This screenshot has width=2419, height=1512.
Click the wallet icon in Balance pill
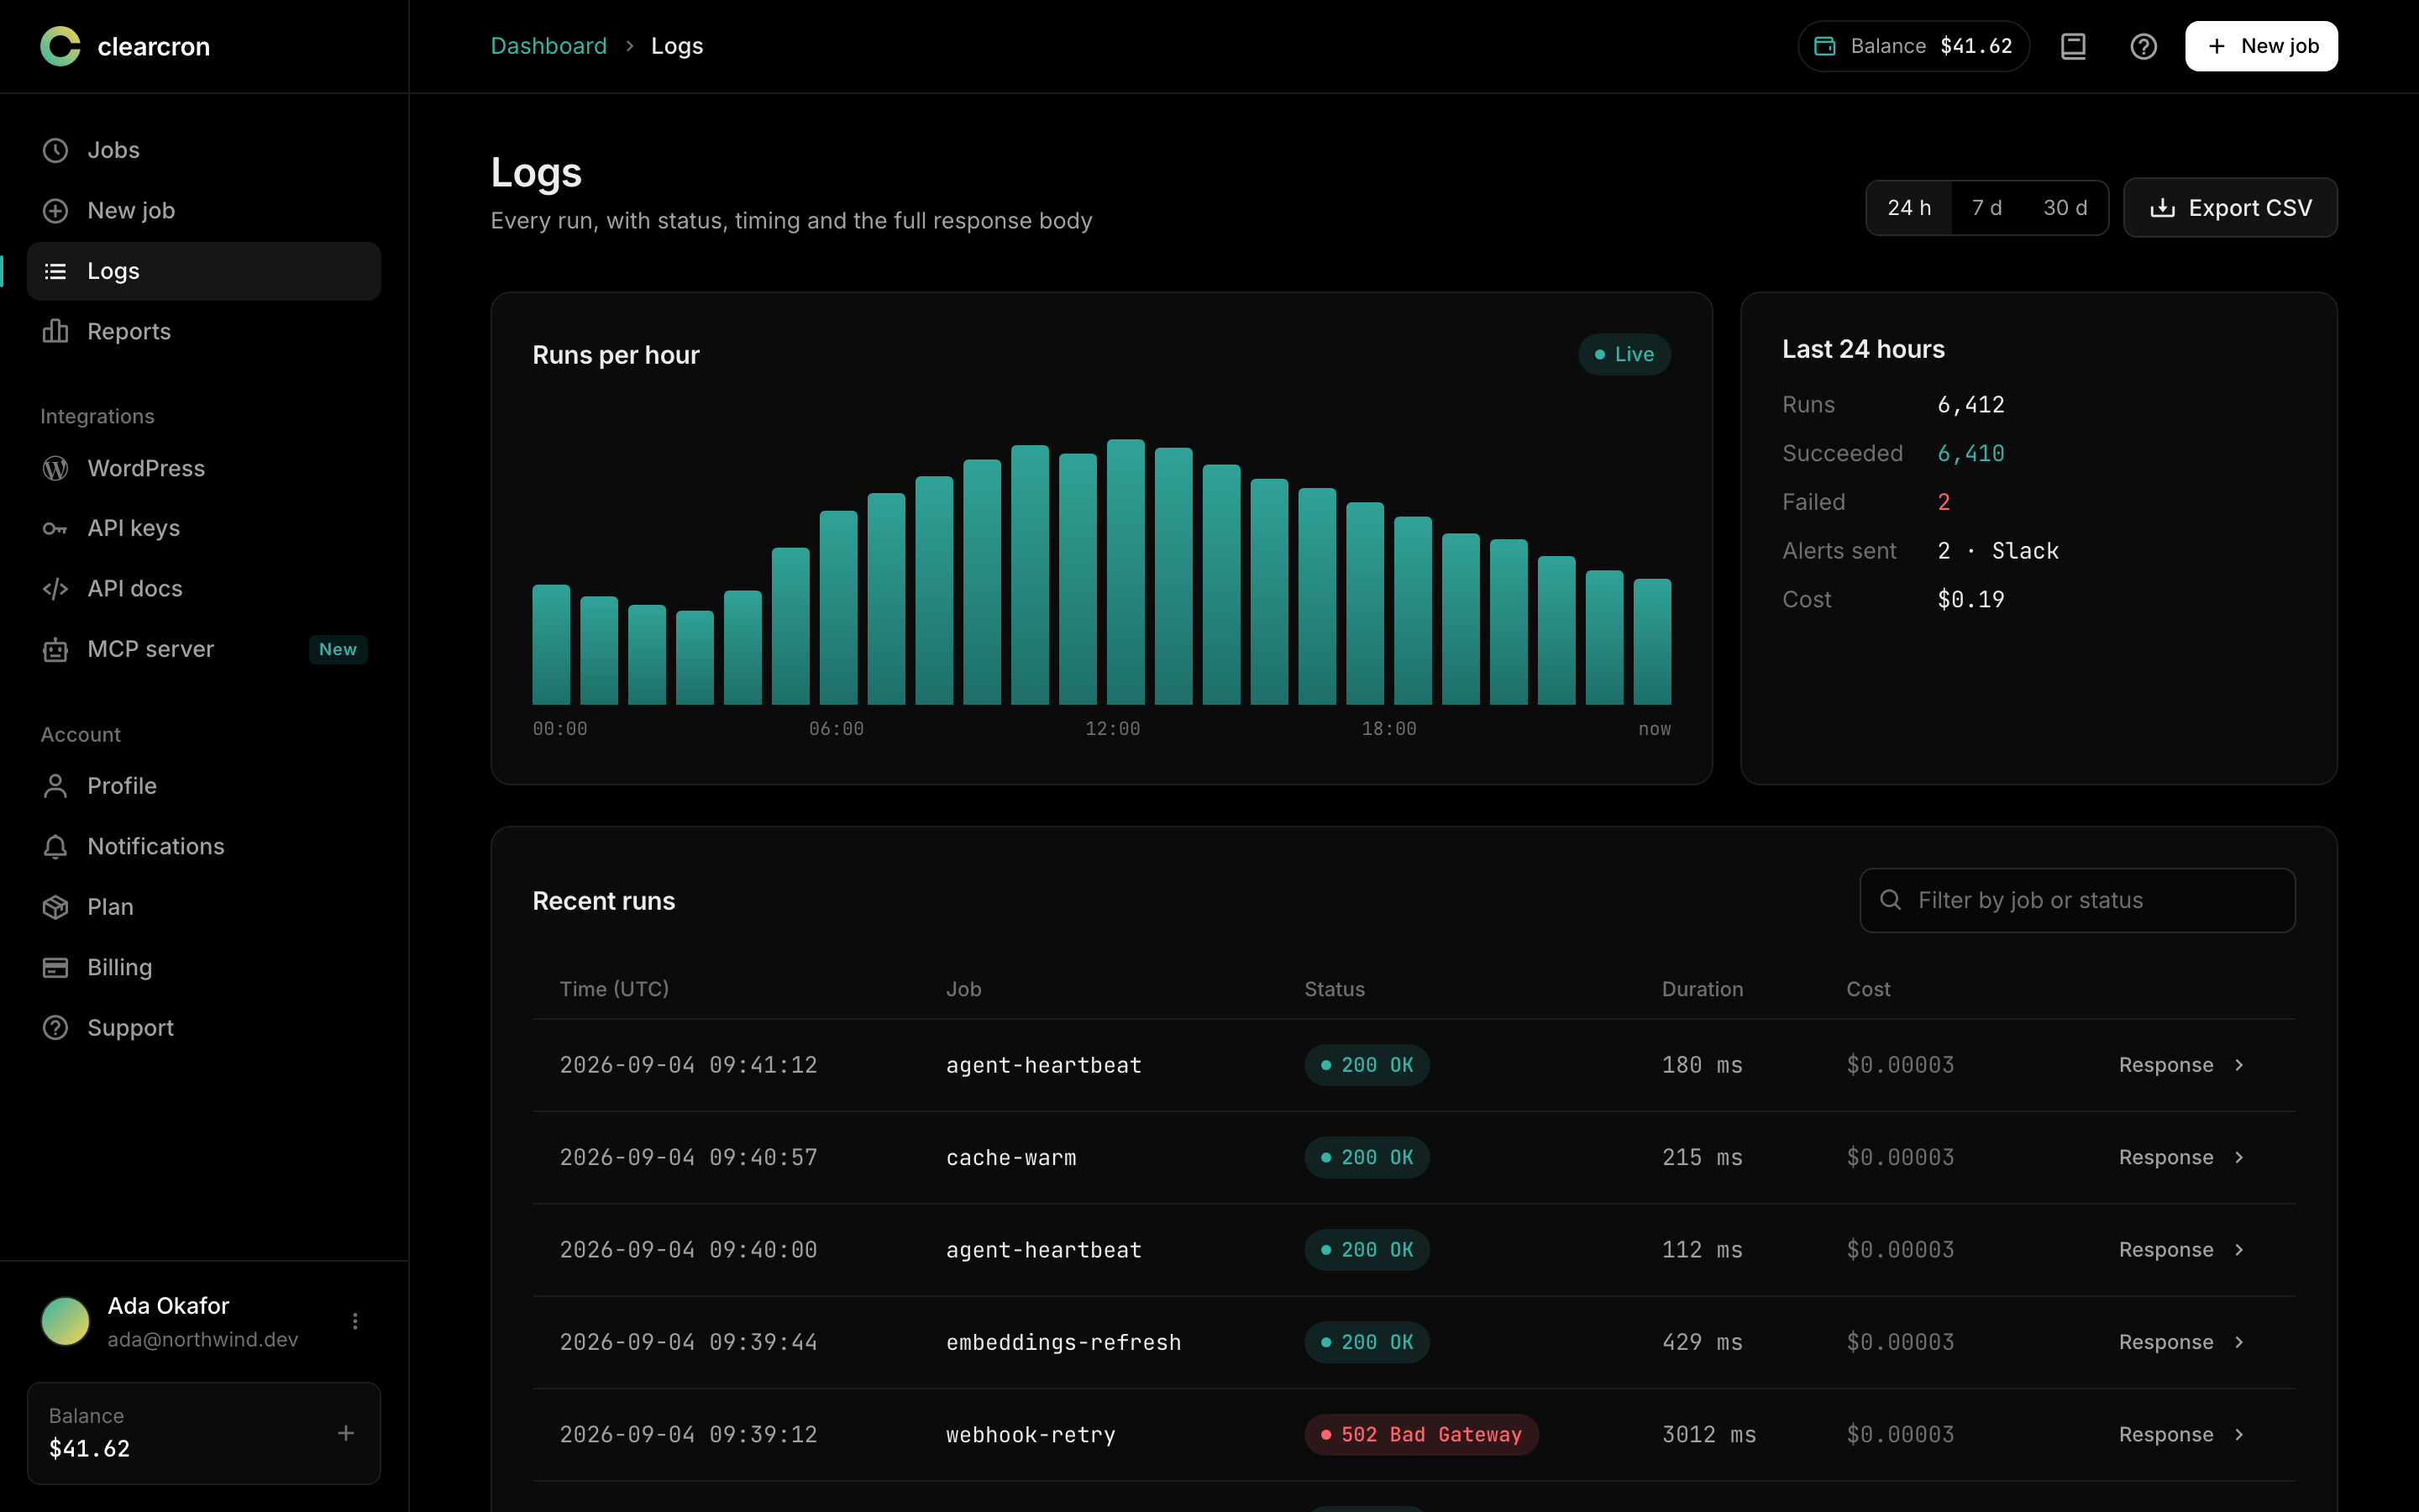[1824, 46]
